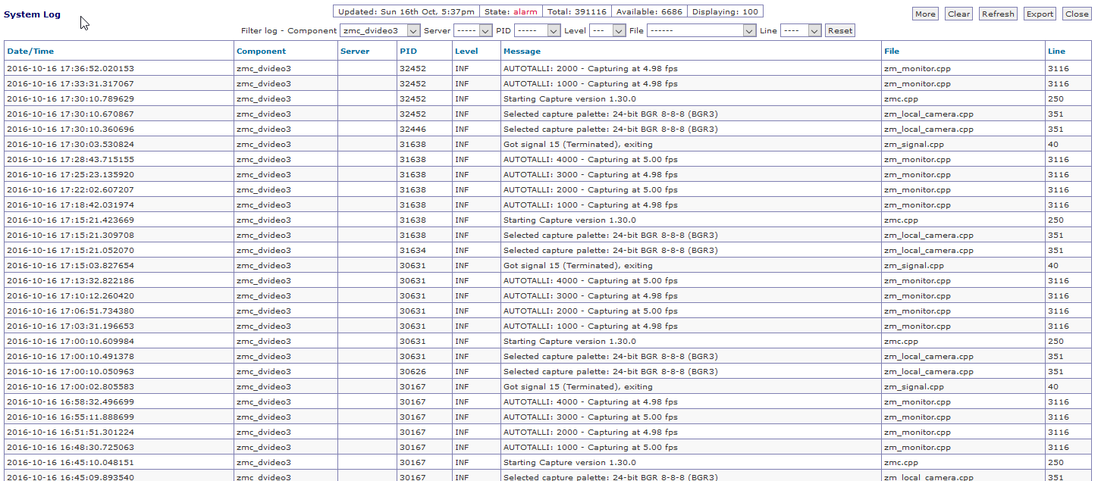Select timestamp 2016-10-16 17:30:10.789629
Screen dimensions: 1101x481
click(71, 99)
